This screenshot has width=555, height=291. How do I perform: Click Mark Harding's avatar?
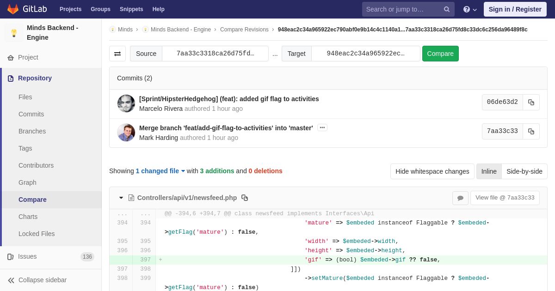coord(126,133)
